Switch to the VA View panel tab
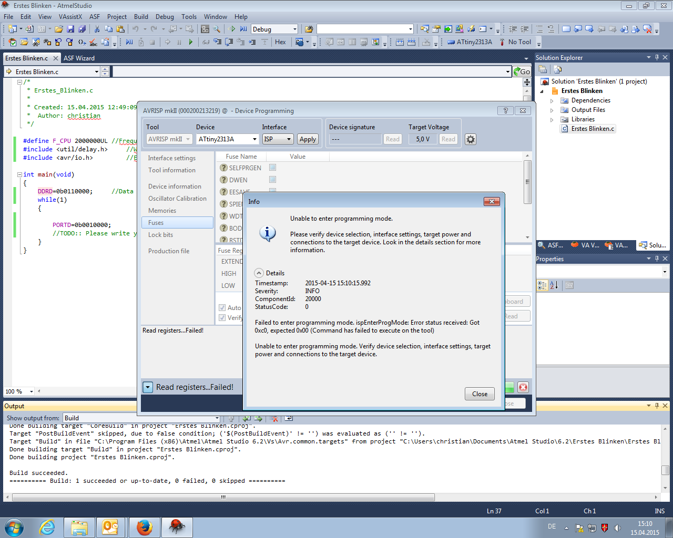This screenshot has height=538, width=673. 585,245
